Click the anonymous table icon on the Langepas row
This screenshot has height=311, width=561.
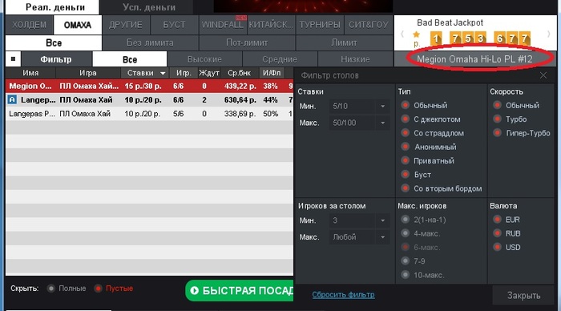pyautogui.click(x=12, y=100)
